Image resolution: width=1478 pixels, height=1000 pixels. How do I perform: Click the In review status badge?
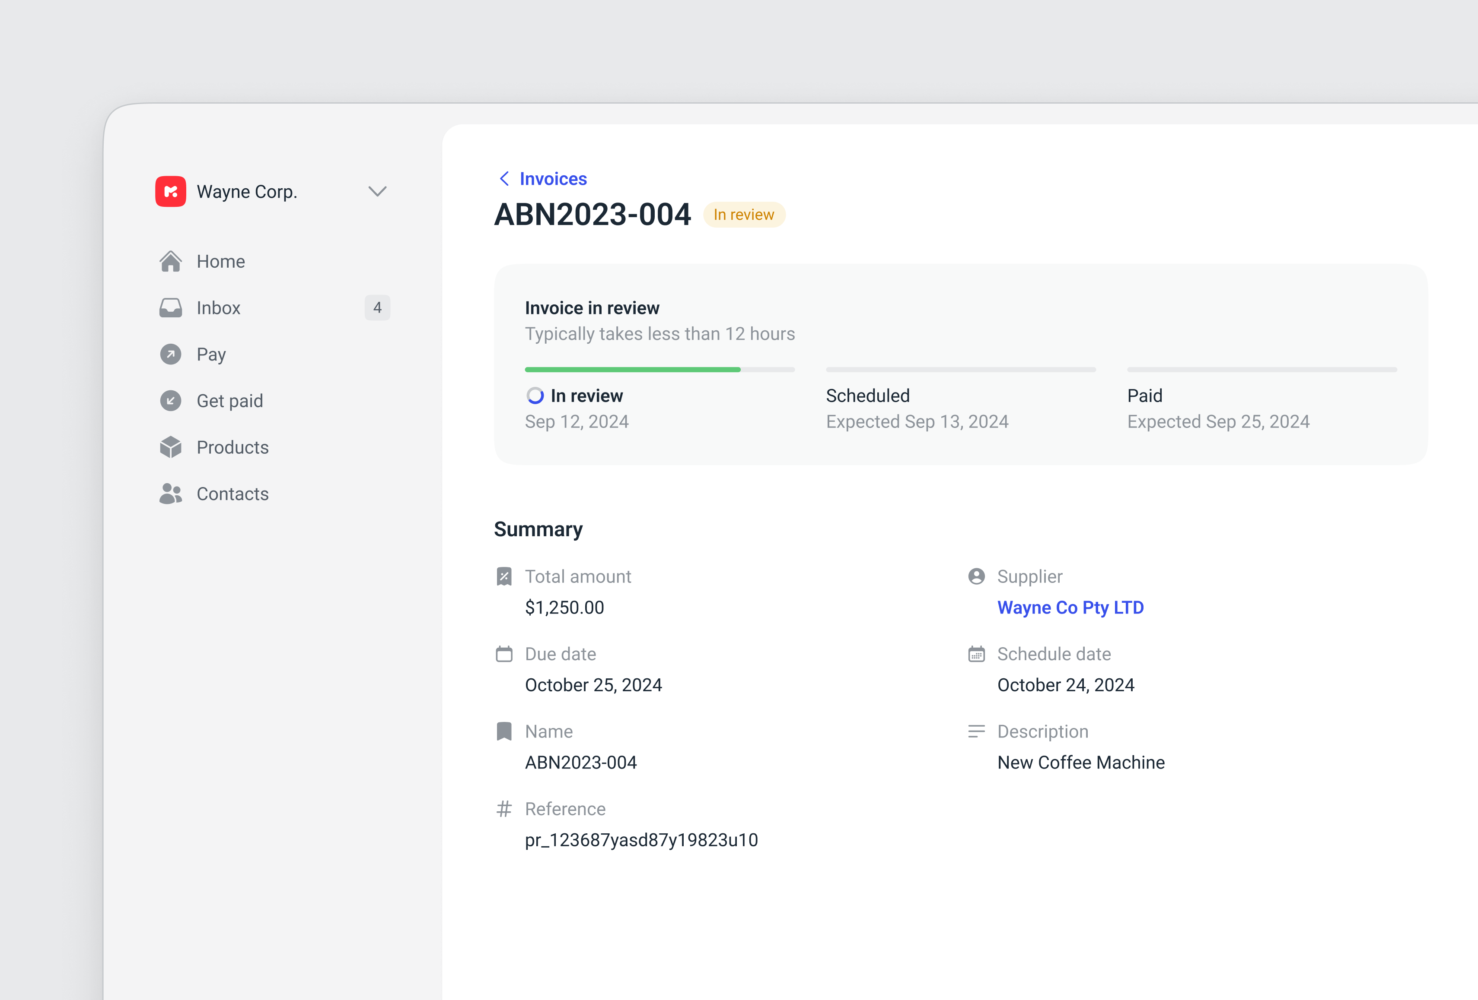pyautogui.click(x=744, y=215)
